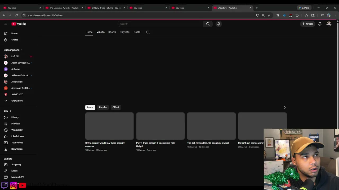Click the browser address bar URL

[x=45, y=15]
